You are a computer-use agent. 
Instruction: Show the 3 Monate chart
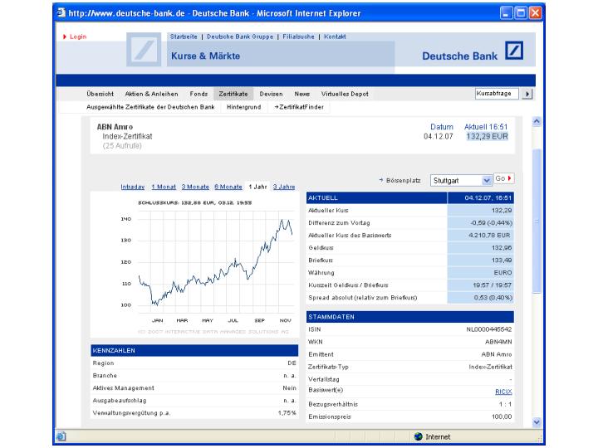click(x=195, y=187)
